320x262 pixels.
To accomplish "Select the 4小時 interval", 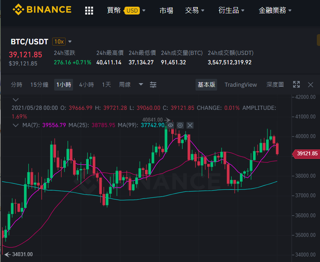I will 86,85.
